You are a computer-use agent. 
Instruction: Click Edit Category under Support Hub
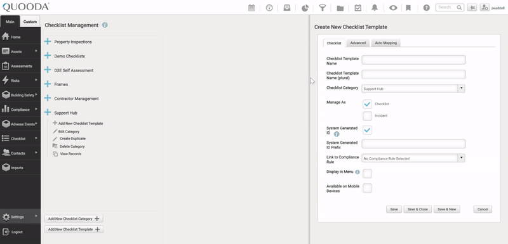[66, 132]
